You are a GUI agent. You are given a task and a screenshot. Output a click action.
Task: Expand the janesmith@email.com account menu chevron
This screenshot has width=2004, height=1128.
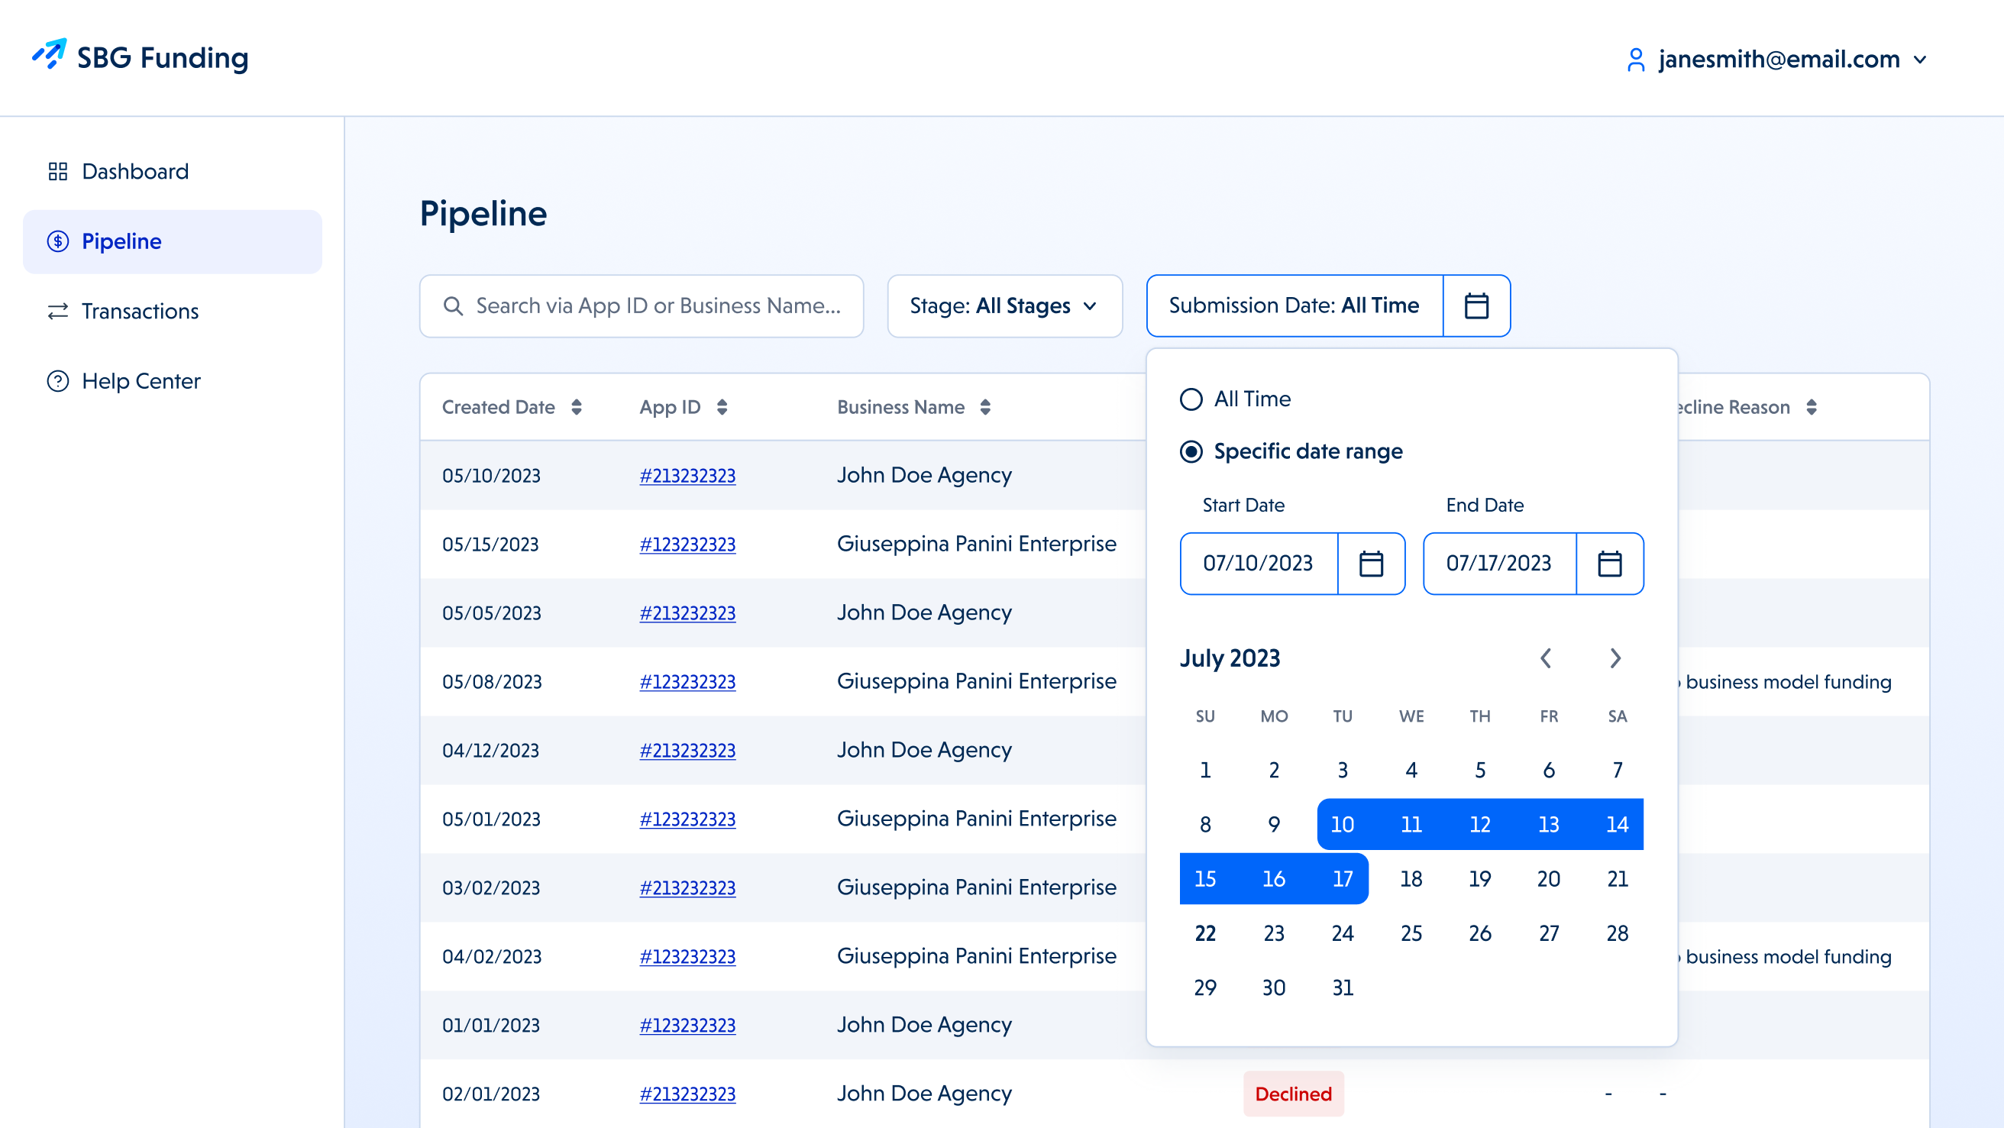coord(1920,60)
